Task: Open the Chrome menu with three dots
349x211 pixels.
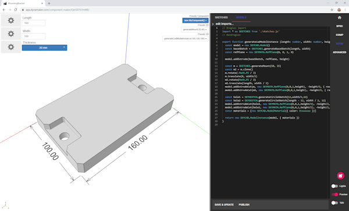Action: 345,10
